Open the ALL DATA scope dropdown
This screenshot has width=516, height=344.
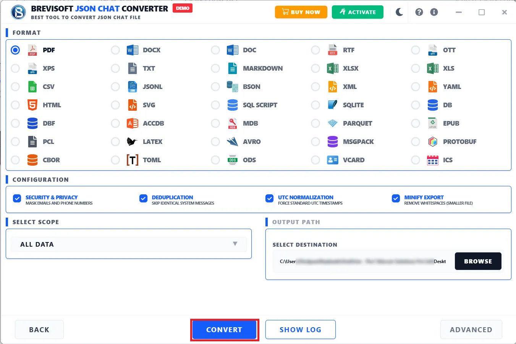[129, 244]
